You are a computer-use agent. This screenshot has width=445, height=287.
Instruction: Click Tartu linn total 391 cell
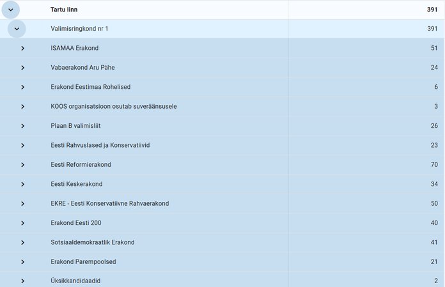432,10
